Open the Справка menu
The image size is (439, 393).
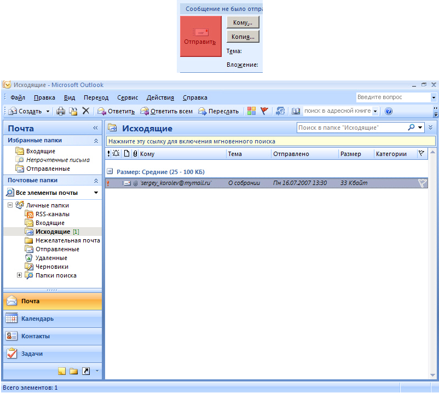[195, 97]
